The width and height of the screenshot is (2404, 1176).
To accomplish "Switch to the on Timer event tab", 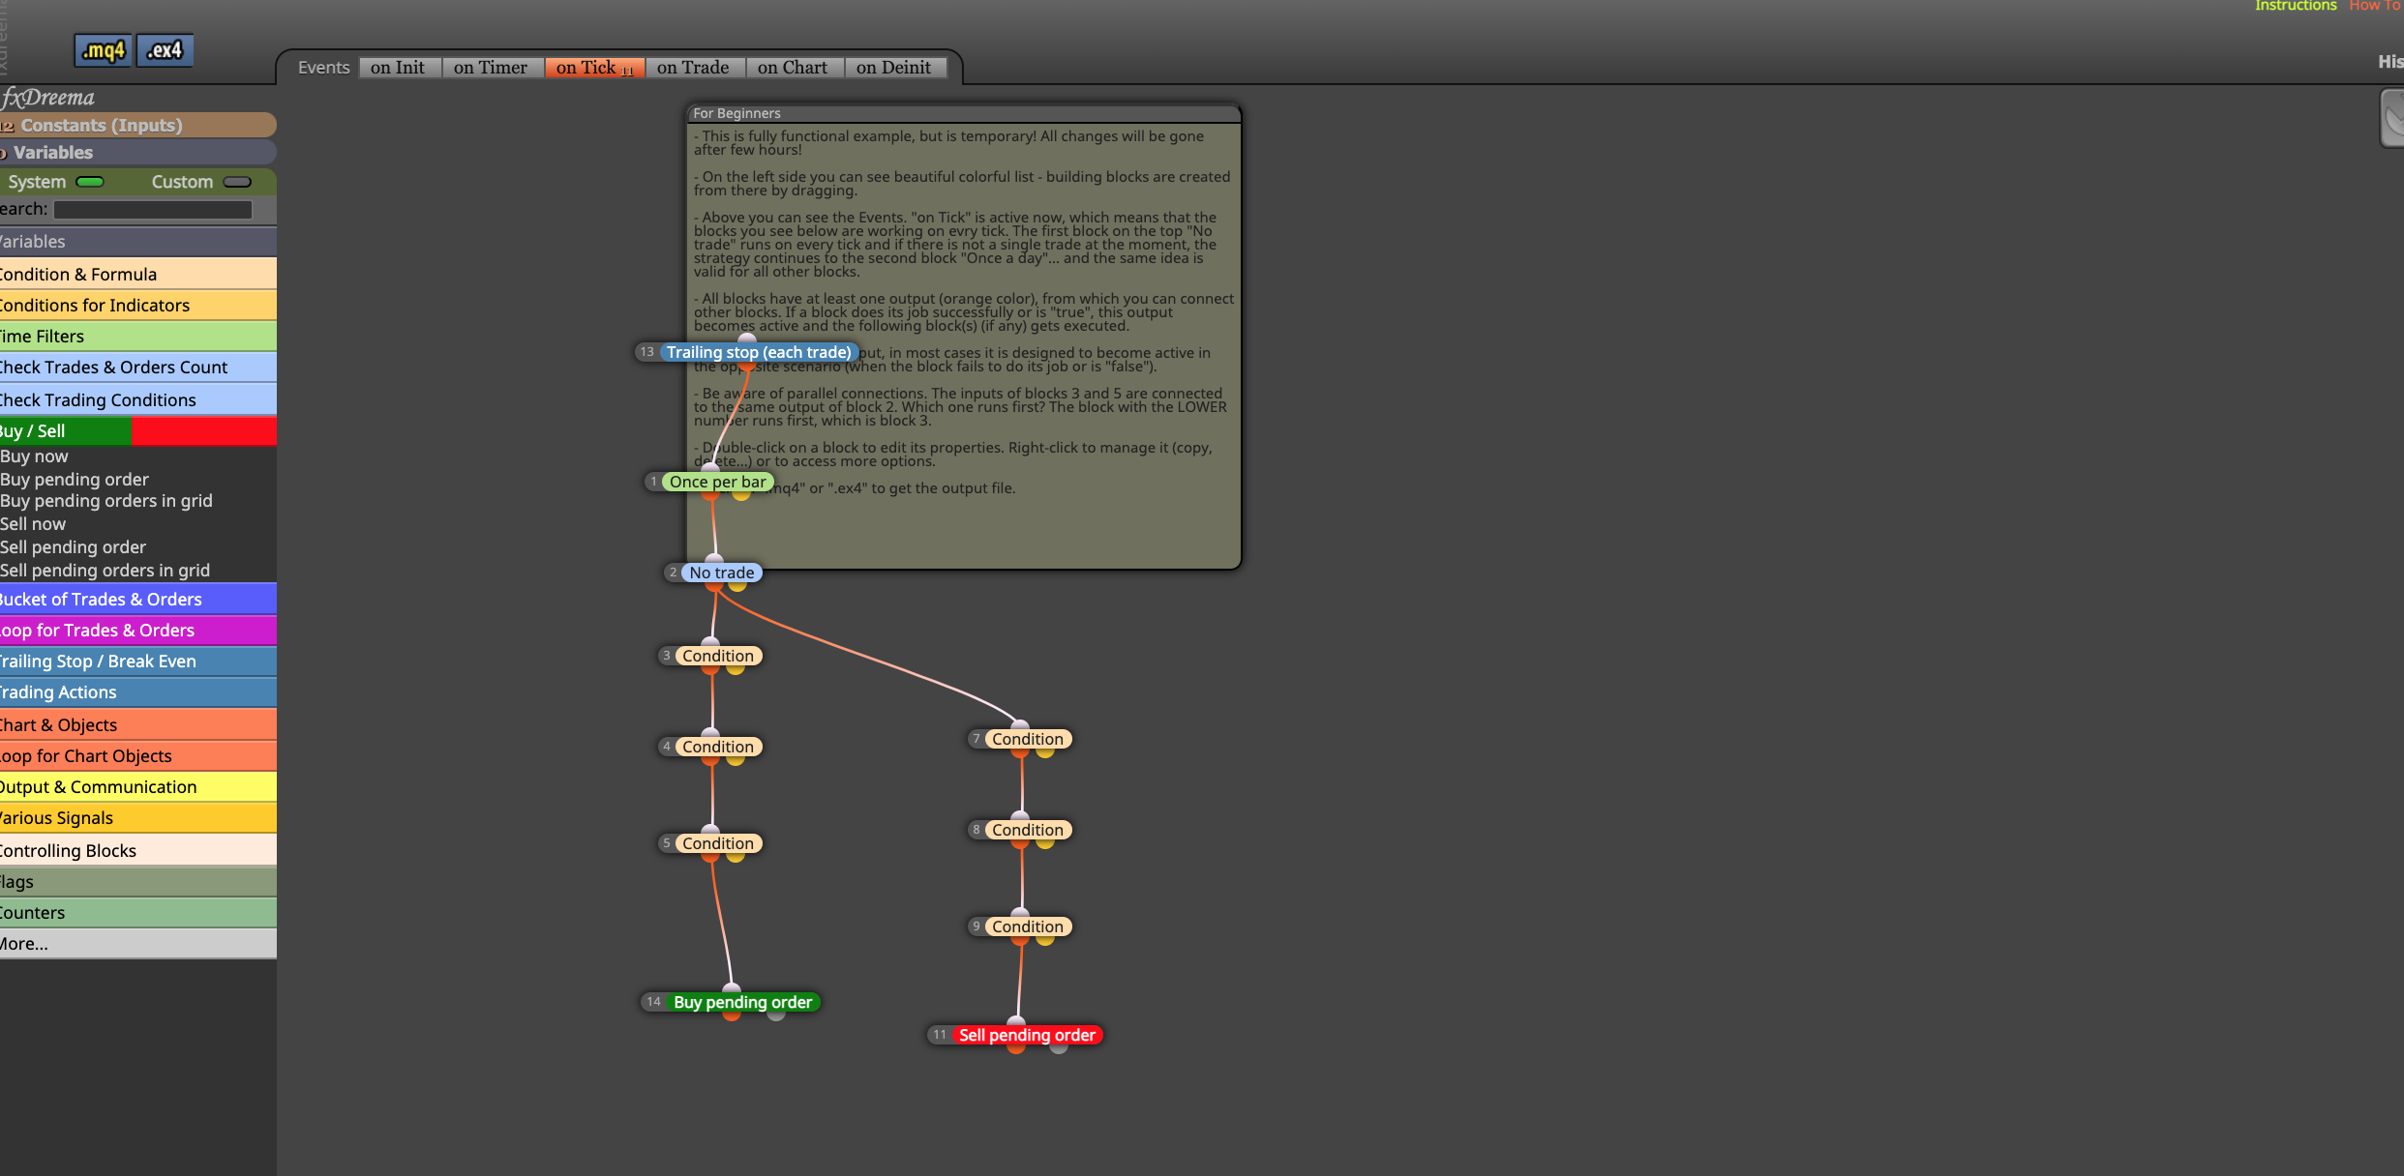I will (x=491, y=68).
